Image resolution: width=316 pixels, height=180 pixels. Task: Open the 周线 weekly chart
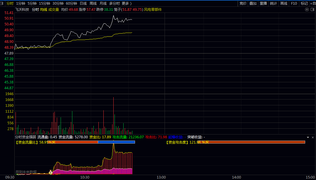coord(93,4)
